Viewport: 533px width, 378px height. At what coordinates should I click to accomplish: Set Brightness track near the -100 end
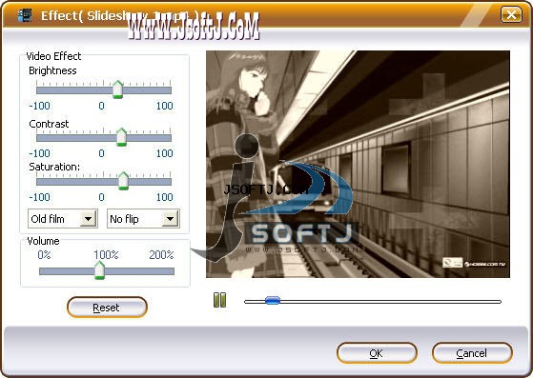coord(39,90)
